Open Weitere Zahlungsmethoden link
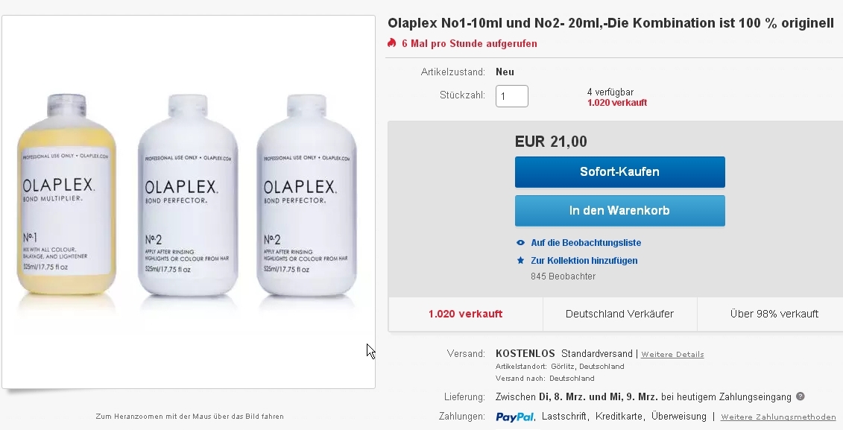 pos(778,417)
